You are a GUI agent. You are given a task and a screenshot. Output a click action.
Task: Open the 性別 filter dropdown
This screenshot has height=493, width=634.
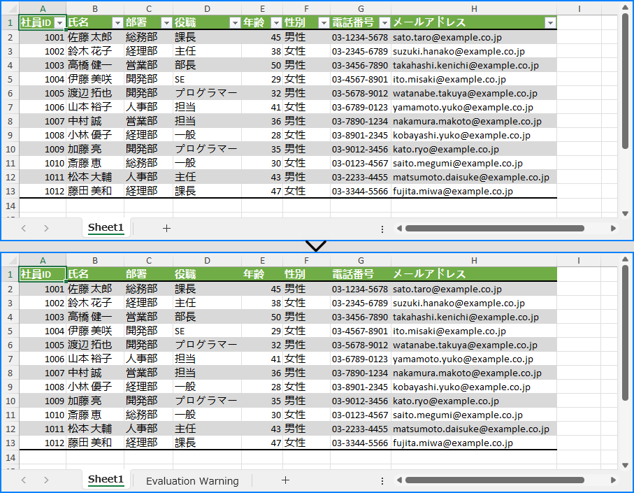[x=323, y=23]
